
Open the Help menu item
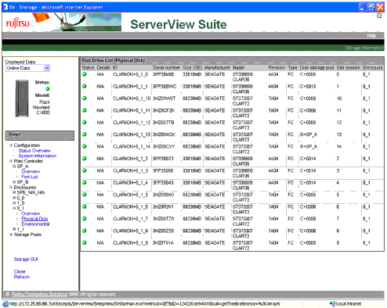pos(371,35)
